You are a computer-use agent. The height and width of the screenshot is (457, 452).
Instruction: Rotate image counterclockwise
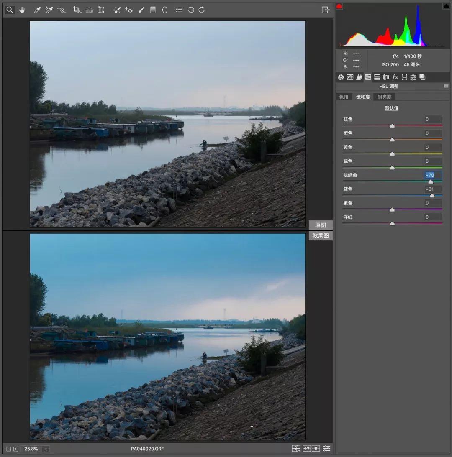tap(191, 10)
